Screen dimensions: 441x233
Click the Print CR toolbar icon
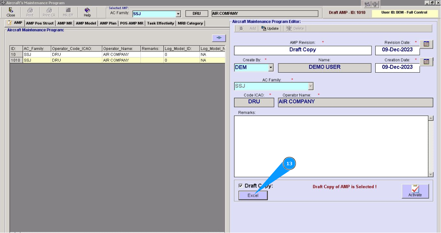pyautogui.click(x=49, y=12)
